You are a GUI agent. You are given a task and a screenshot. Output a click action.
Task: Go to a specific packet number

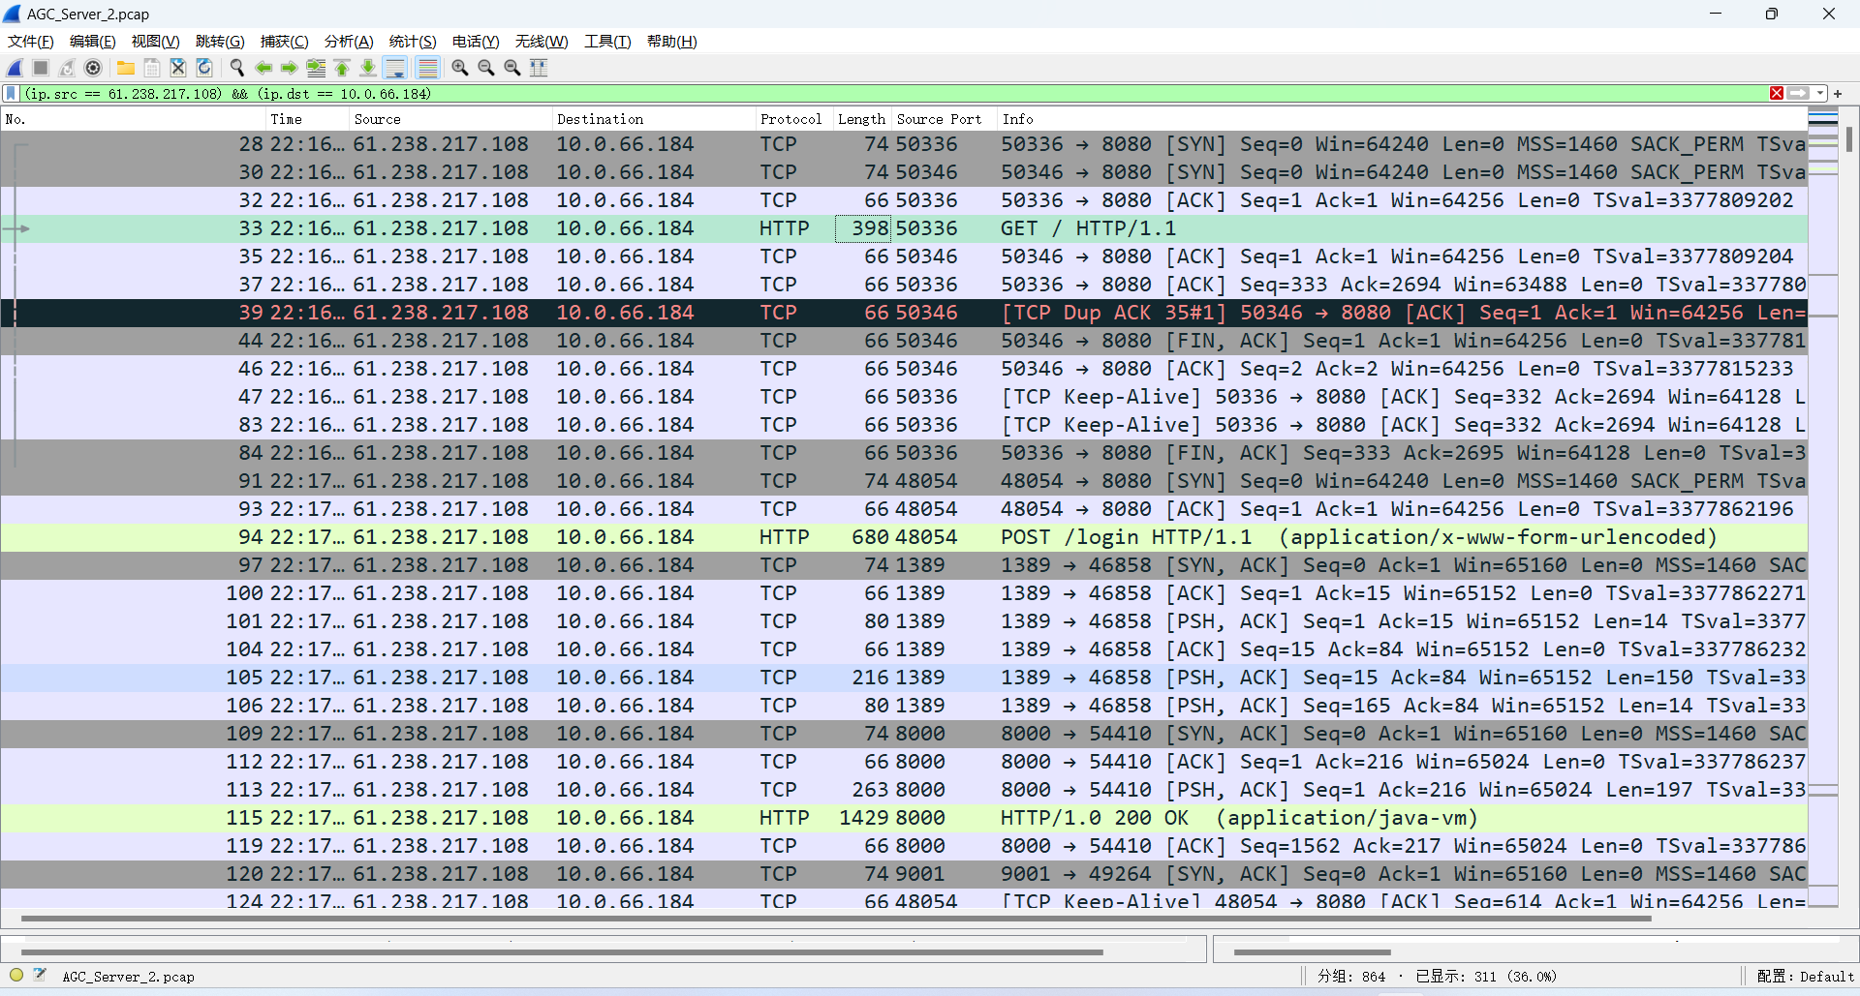(316, 68)
